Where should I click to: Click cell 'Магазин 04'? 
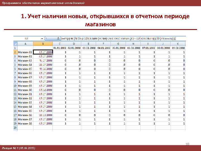coord(25,65)
